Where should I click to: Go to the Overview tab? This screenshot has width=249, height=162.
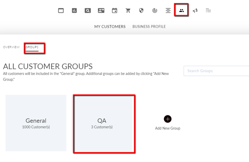pos(11,47)
